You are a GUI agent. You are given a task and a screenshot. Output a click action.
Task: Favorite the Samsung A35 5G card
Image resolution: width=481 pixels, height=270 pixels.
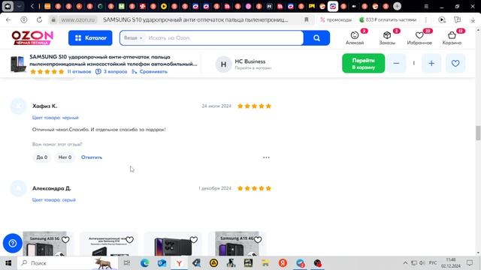point(65,240)
